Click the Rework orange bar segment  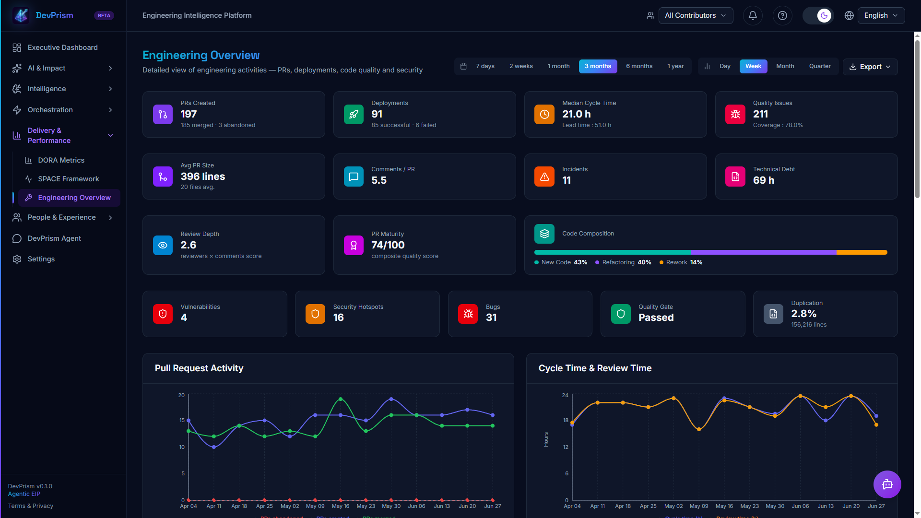tap(862, 252)
